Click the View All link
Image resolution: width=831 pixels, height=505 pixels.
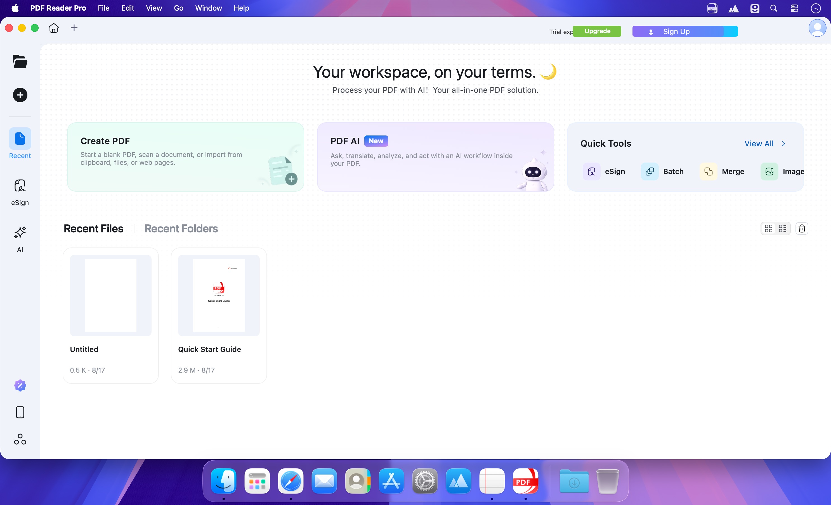click(x=759, y=144)
